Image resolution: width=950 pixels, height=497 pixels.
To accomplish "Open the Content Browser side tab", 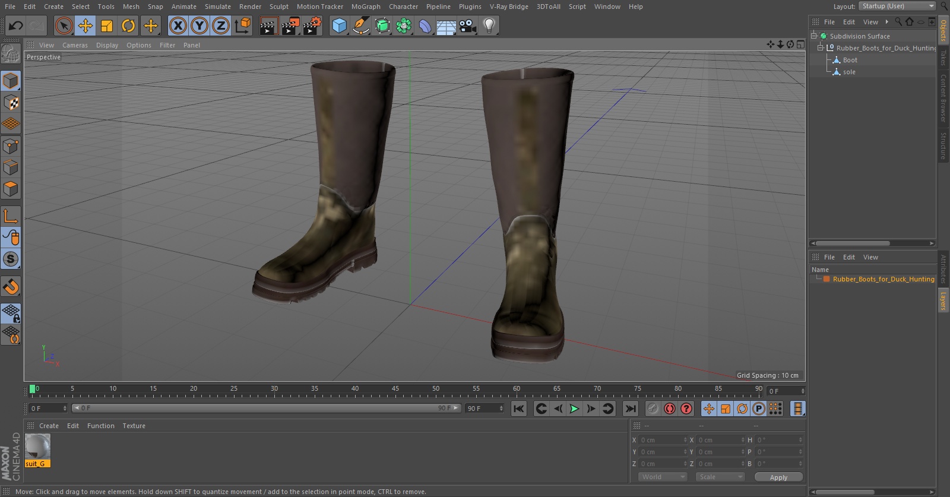I will pyautogui.click(x=943, y=98).
